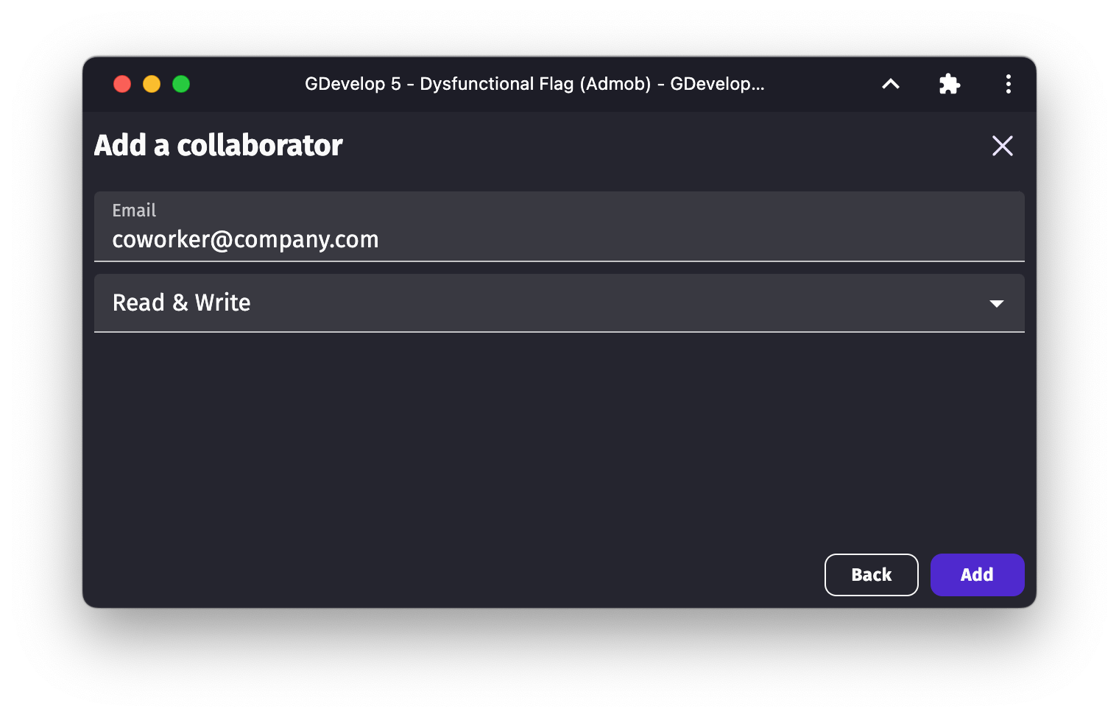Click the Email field label
Viewport: 1119px width, 717px height.
click(x=134, y=211)
